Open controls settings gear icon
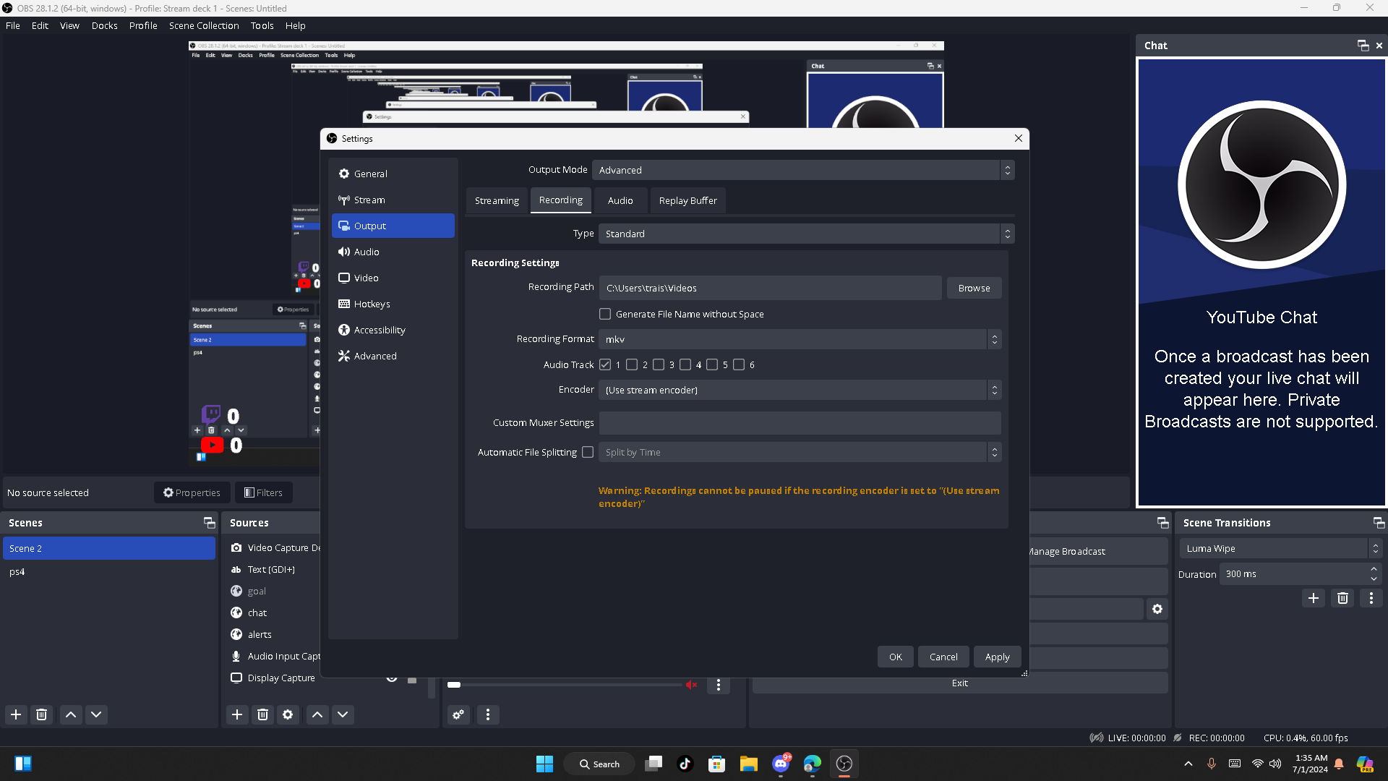1388x781 pixels. [1157, 609]
